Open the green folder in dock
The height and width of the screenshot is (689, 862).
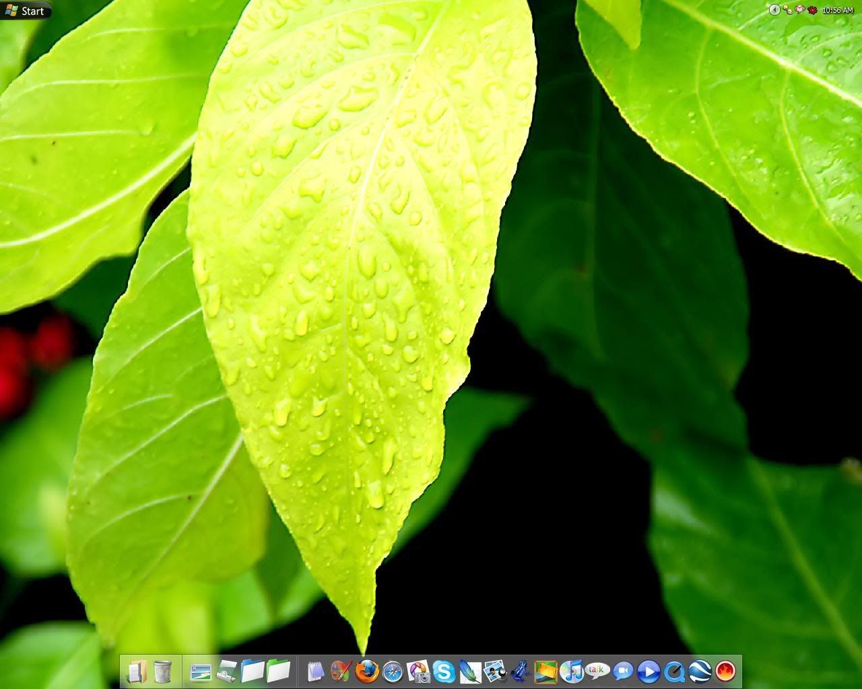[x=278, y=671]
